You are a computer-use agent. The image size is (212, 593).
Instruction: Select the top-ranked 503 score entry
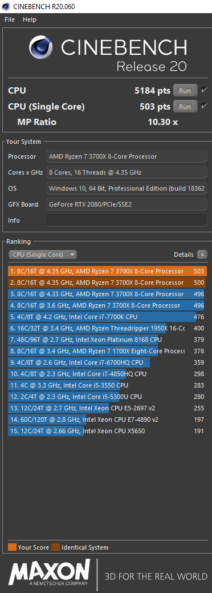point(107,271)
